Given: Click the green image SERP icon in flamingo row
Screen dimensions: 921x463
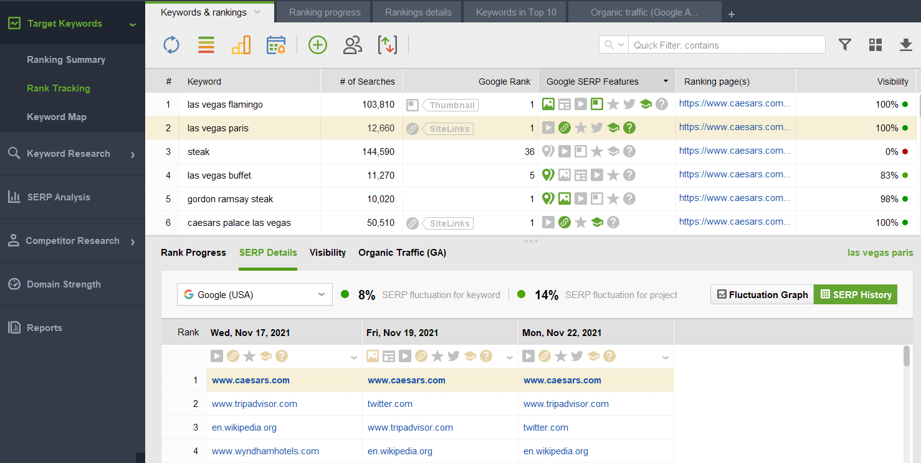Looking at the screenshot, I should click(548, 104).
